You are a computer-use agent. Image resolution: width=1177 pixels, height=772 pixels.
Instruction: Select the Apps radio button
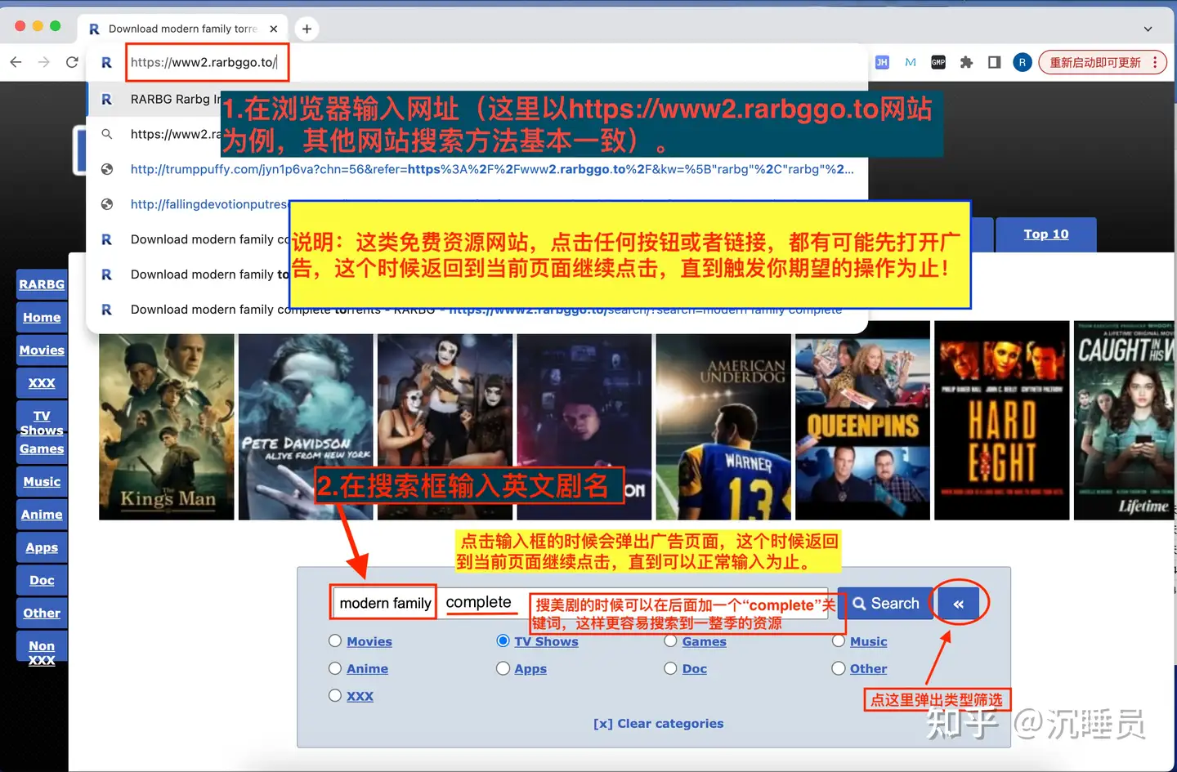click(503, 668)
